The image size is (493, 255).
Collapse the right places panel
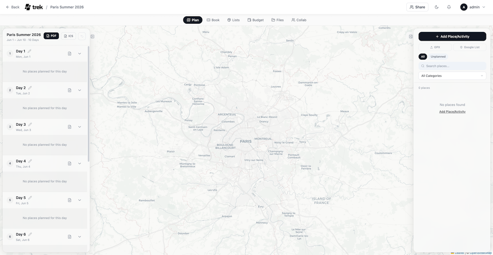[x=411, y=36]
